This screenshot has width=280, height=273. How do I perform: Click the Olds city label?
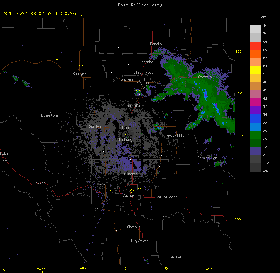click(x=126, y=128)
